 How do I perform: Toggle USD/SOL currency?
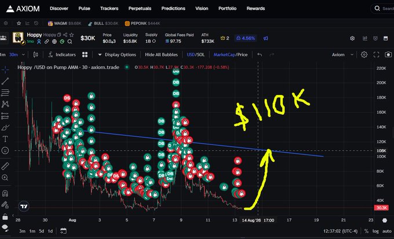coord(195,55)
